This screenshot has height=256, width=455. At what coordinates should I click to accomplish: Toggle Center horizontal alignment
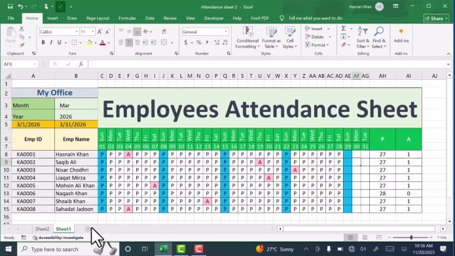pyautogui.click(x=129, y=43)
